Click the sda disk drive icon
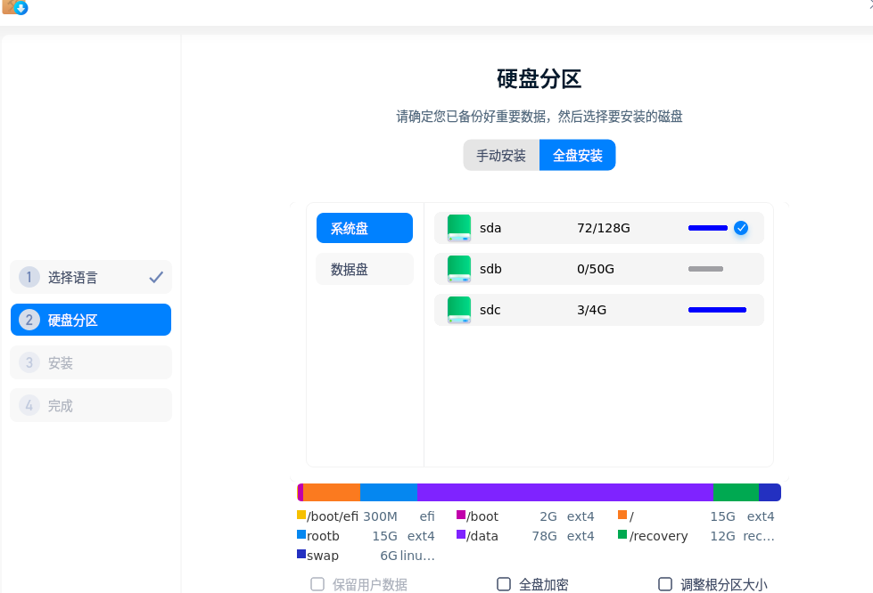 pyautogui.click(x=458, y=228)
